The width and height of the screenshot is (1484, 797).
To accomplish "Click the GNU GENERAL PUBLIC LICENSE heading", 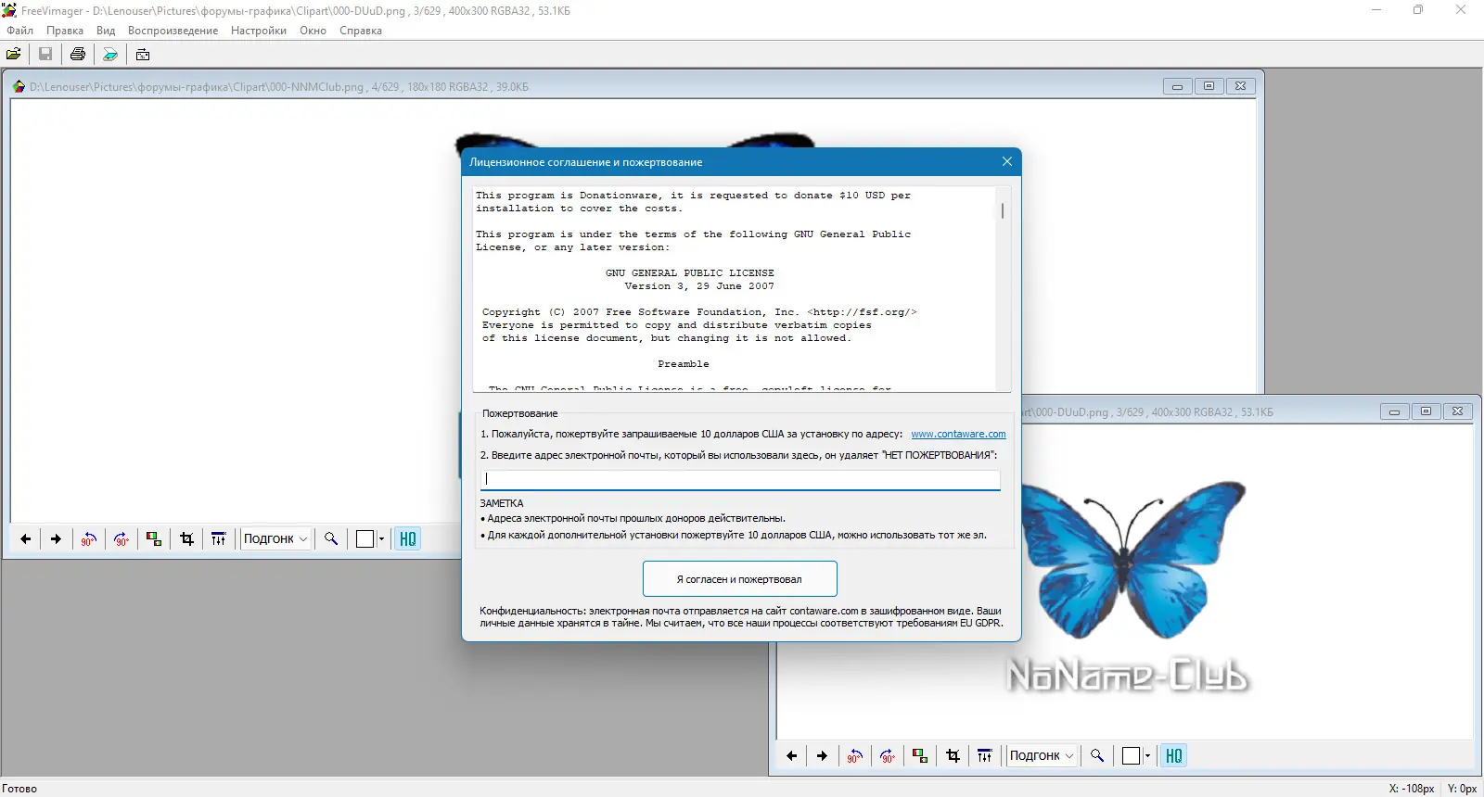I will 689,273.
